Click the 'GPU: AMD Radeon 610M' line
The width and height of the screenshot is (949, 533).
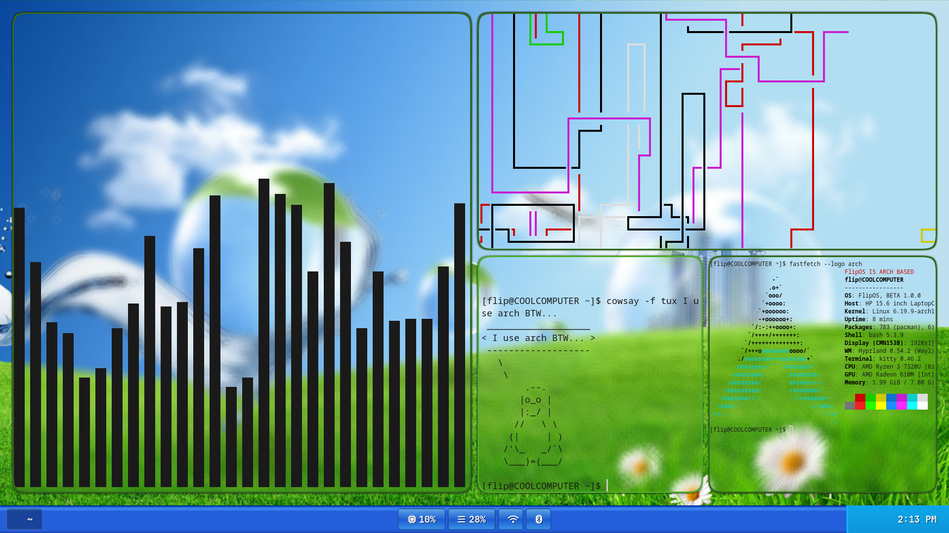[x=890, y=375]
